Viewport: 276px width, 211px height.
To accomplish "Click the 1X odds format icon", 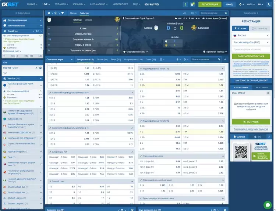I will coord(185,13).
